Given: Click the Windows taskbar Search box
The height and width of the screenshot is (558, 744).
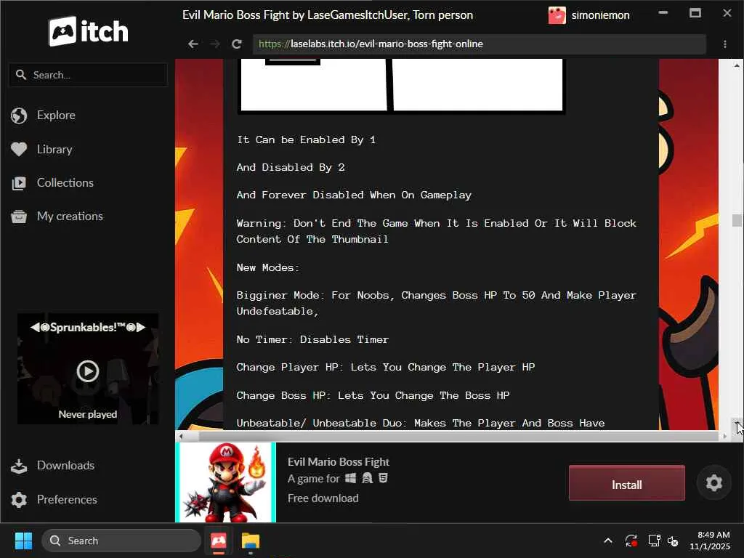Looking at the screenshot, I should pyautogui.click(x=121, y=541).
